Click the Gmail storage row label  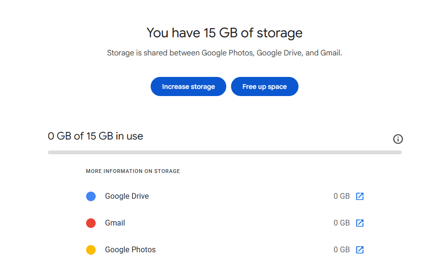click(115, 223)
